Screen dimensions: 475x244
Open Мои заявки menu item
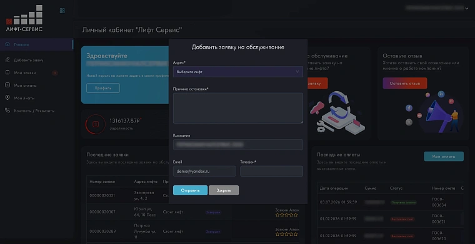click(x=25, y=73)
